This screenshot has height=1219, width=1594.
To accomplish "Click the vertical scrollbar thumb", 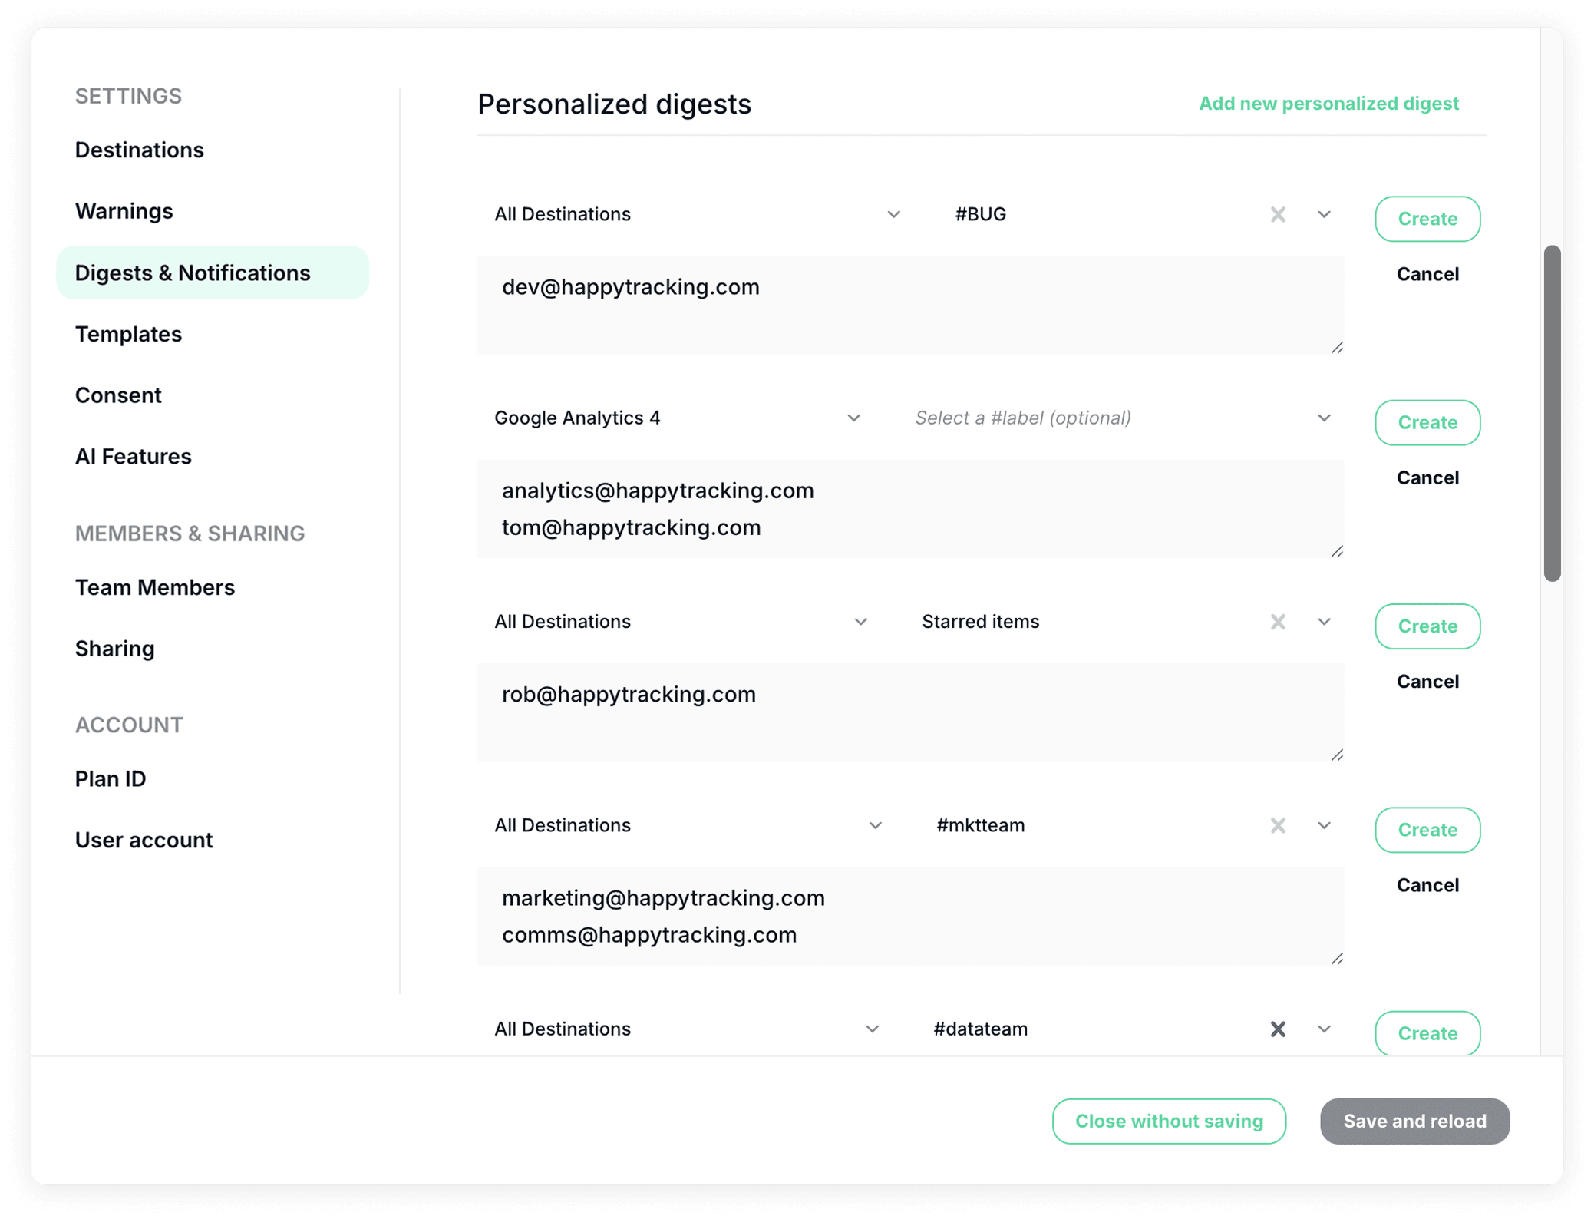I will [1552, 413].
